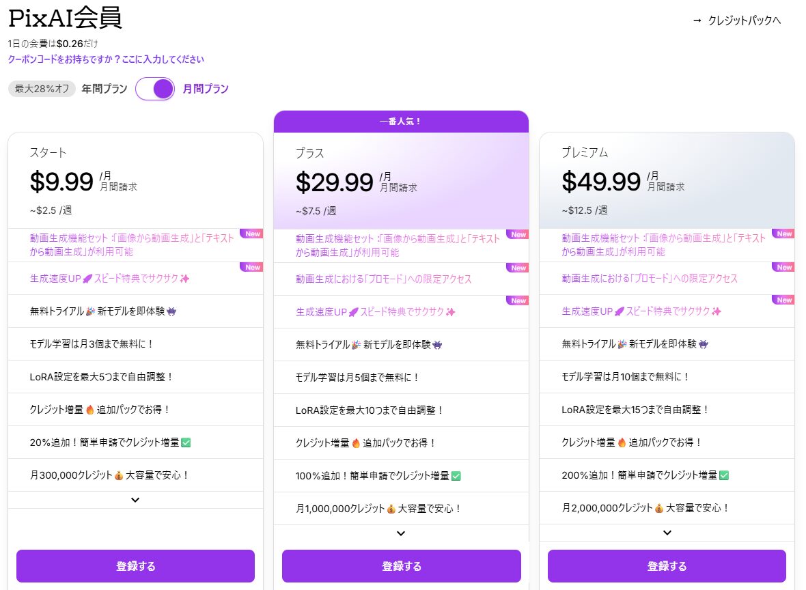Image resolution: width=806 pixels, height=590 pixels.
Task: Register for the $29.99 プラス plan
Action: [402, 566]
